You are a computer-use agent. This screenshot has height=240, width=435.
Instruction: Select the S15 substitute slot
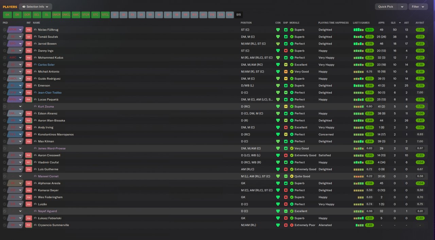pos(239,15)
